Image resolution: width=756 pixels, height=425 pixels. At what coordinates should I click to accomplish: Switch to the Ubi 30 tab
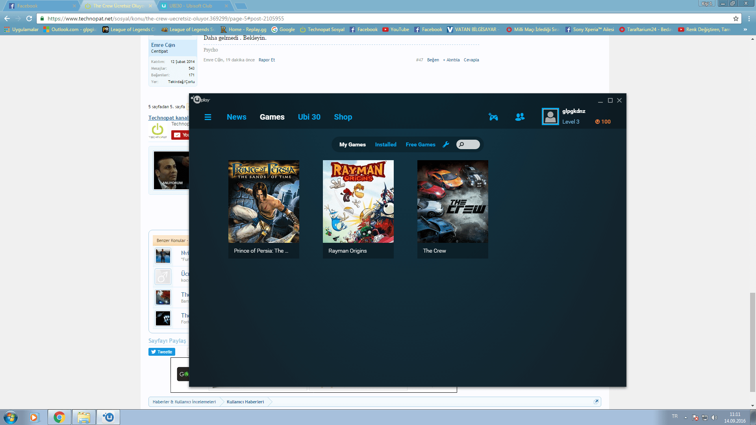click(309, 117)
